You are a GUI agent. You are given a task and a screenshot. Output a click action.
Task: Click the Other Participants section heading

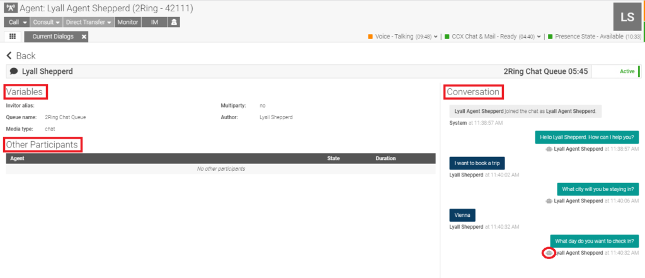pos(42,144)
